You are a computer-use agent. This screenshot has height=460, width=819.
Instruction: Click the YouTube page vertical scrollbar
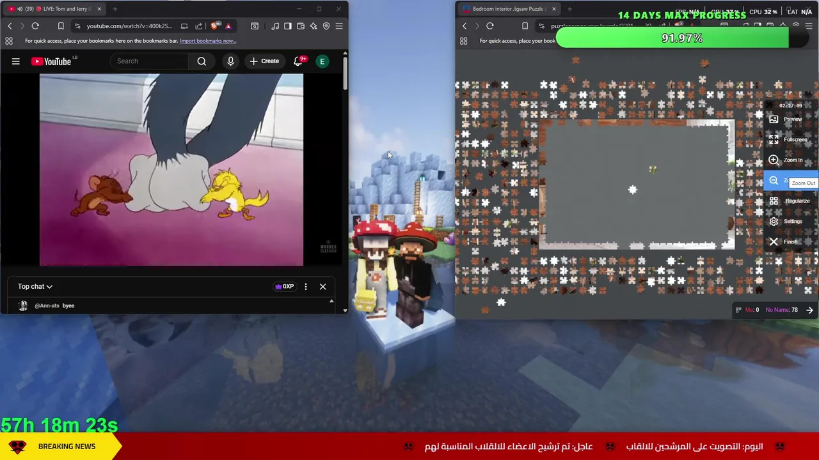coord(346,73)
